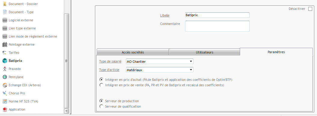Open Lien mode de règlement externe

tap(33, 36)
